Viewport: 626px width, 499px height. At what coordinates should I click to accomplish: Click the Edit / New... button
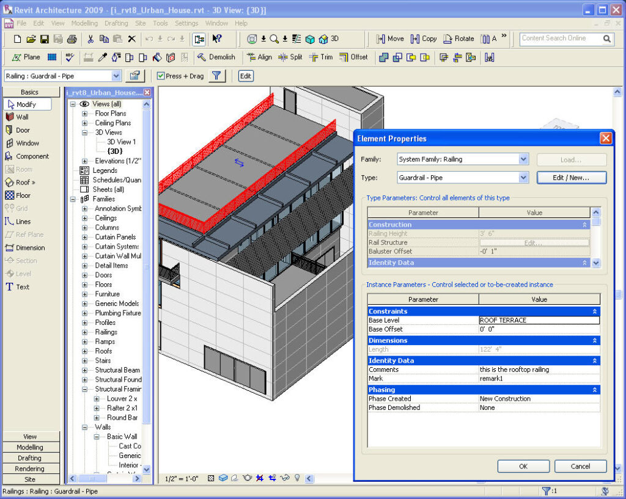572,178
